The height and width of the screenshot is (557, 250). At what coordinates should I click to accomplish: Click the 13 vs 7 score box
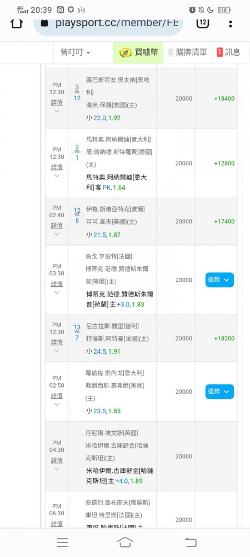pos(77,333)
